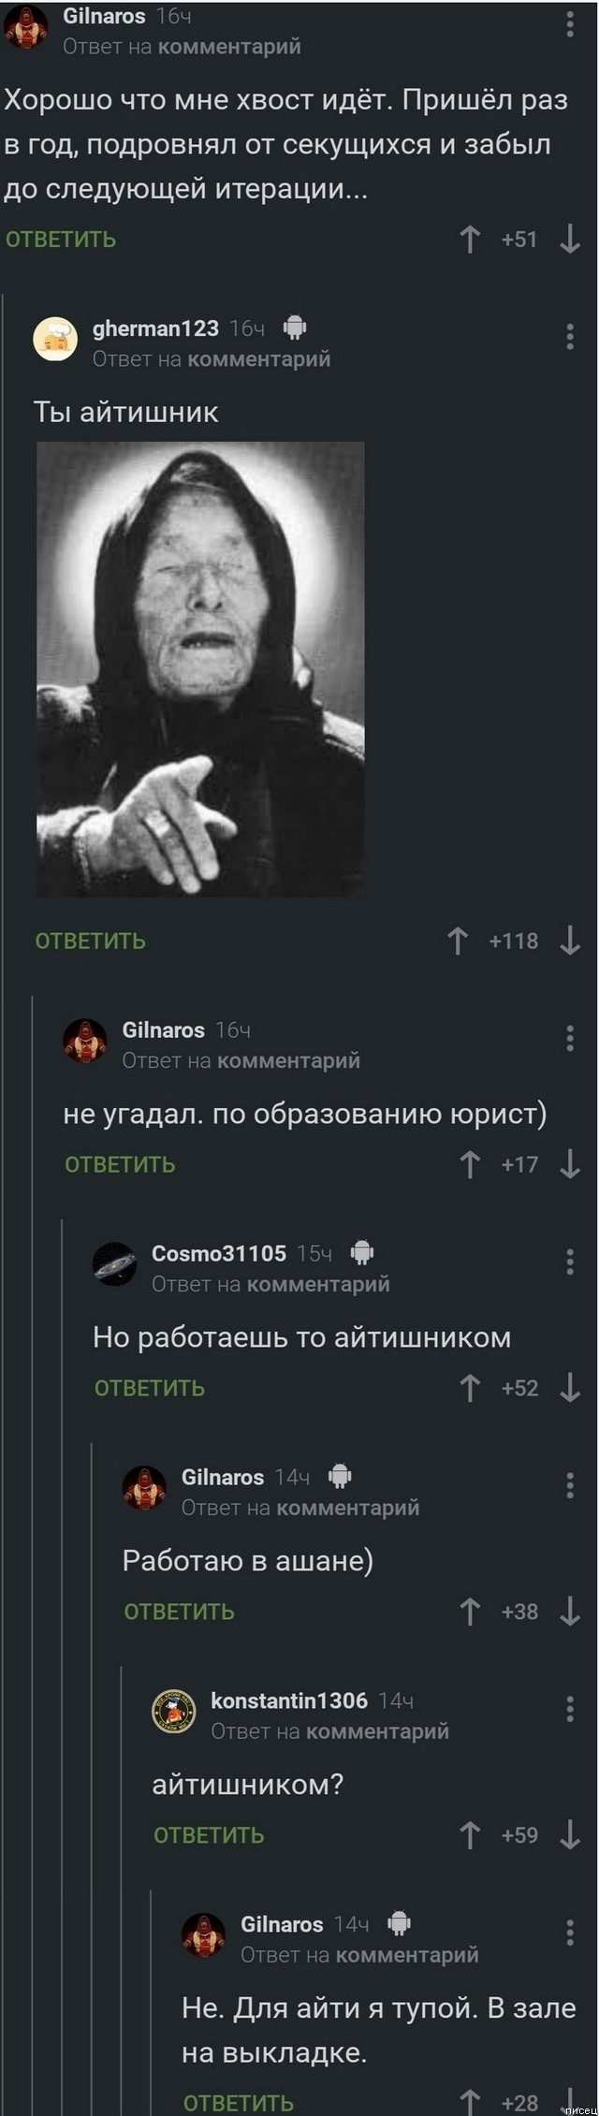
Task: Click ОТВЕТИТЬ under 'айтишником?' comment
Action: pos(209,1835)
